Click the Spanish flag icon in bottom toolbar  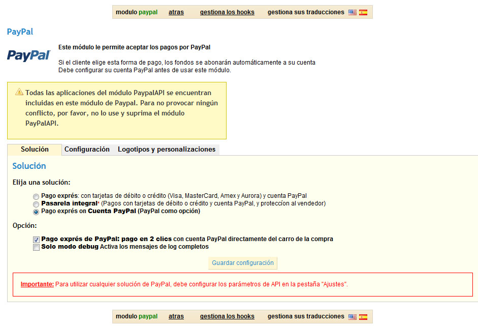(x=363, y=317)
